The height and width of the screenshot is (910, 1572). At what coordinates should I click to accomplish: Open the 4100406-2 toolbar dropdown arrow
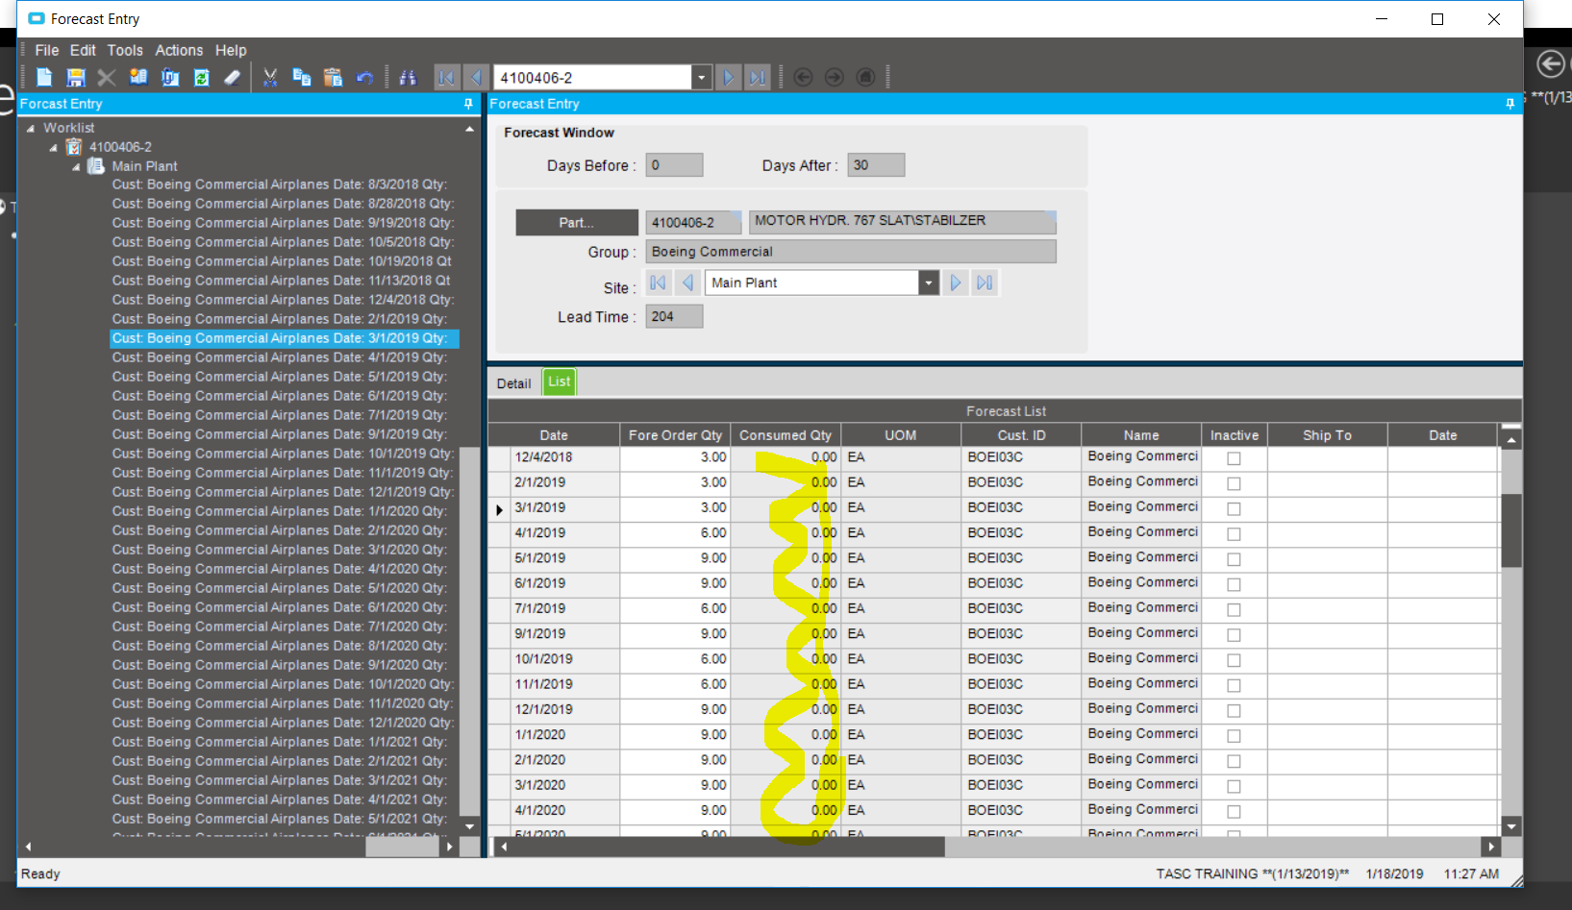[702, 78]
